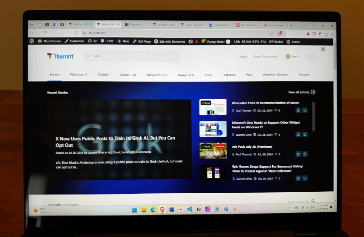Image resolution: width=364 pixels, height=237 pixels.
Task: Switch to the Google News browser tab
Action: (219, 25)
